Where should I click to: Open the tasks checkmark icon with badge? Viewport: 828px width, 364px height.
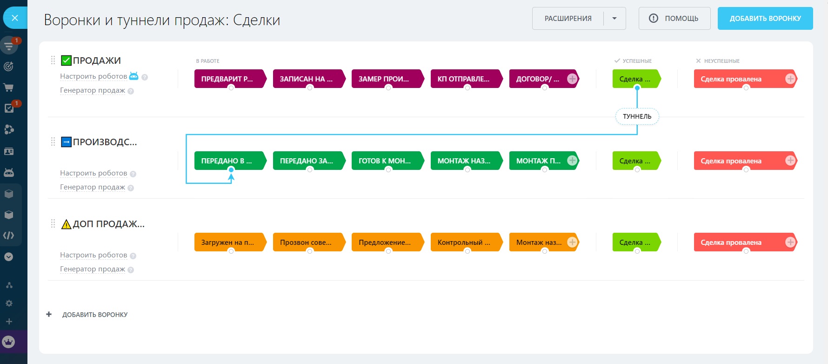coord(9,108)
